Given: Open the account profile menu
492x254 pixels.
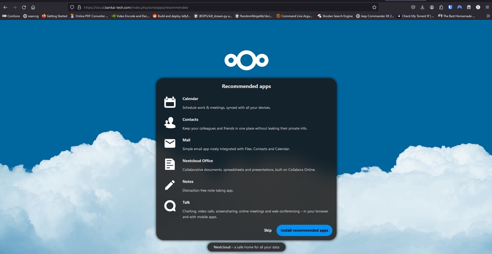Looking at the screenshot, I should [432, 7].
